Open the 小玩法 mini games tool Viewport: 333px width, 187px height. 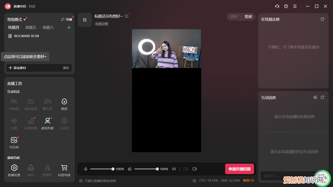[64, 124]
